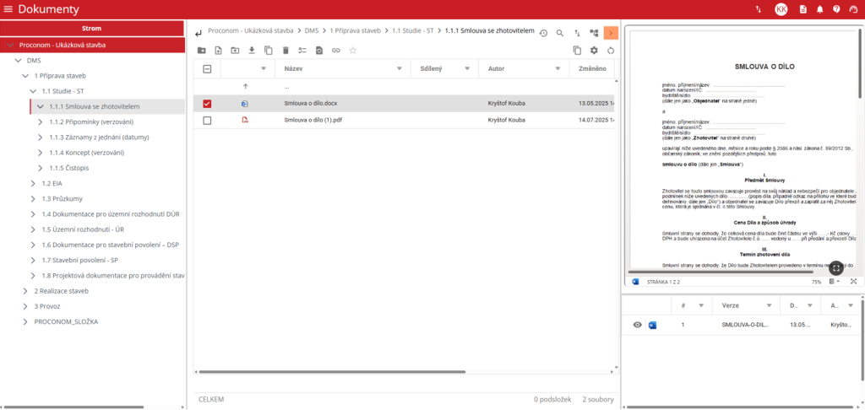
Task: Click the favorite star icon in the toolbar
Action: 353,51
